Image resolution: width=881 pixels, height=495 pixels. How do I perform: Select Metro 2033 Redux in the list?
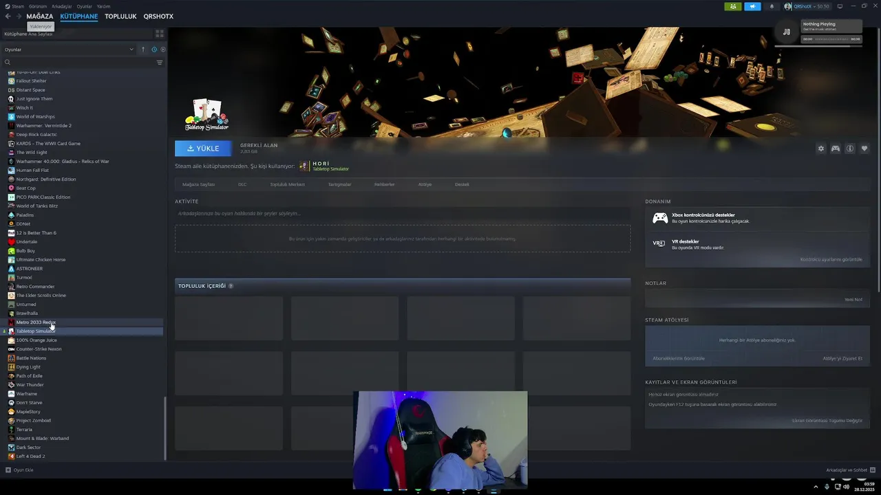click(x=36, y=322)
